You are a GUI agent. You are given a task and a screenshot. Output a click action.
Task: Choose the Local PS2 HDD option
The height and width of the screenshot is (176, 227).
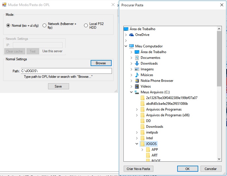tap(86, 26)
